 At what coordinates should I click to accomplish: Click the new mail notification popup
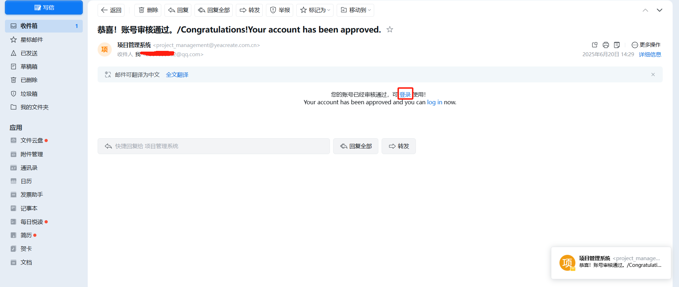[x=611, y=263]
